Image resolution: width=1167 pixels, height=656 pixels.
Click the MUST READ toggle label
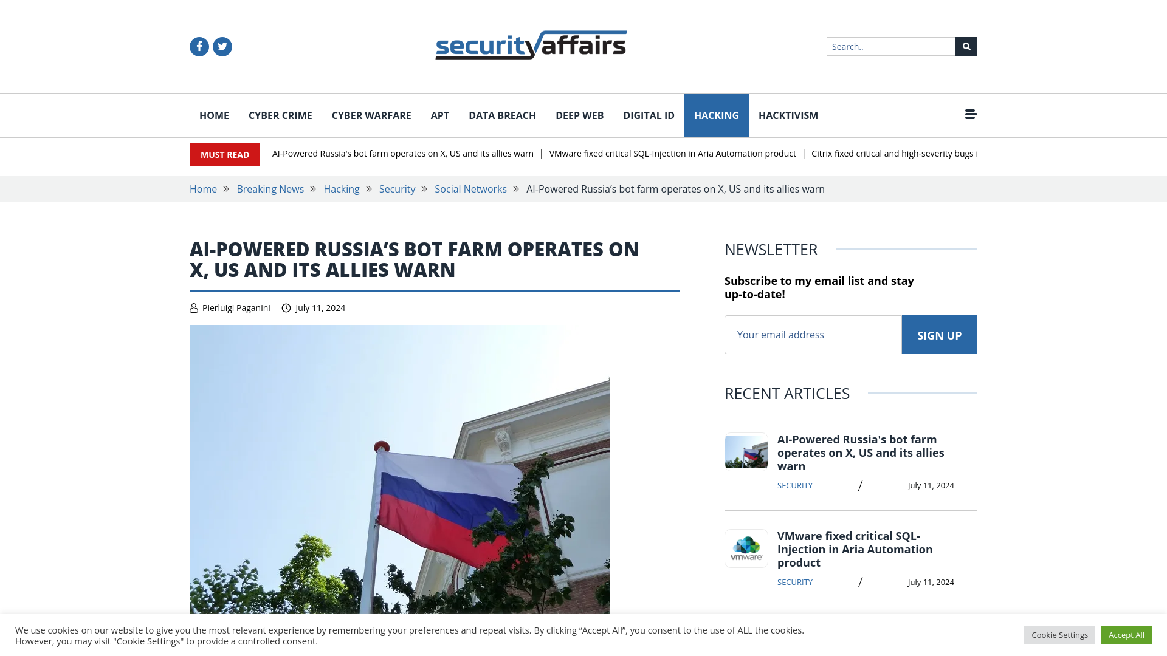click(225, 155)
